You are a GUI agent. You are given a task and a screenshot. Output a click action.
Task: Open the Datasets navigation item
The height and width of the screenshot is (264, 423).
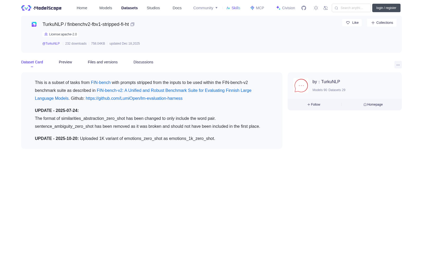point(130,8)
